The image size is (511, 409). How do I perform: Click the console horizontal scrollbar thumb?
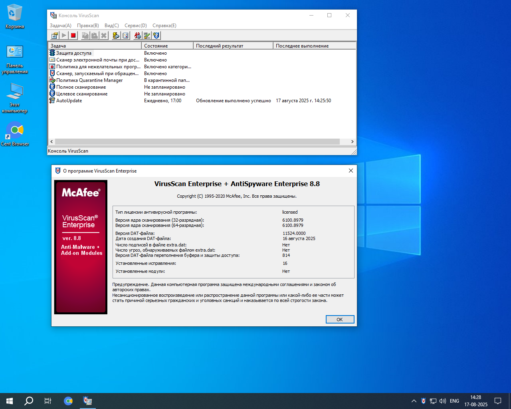coord(197,141)
